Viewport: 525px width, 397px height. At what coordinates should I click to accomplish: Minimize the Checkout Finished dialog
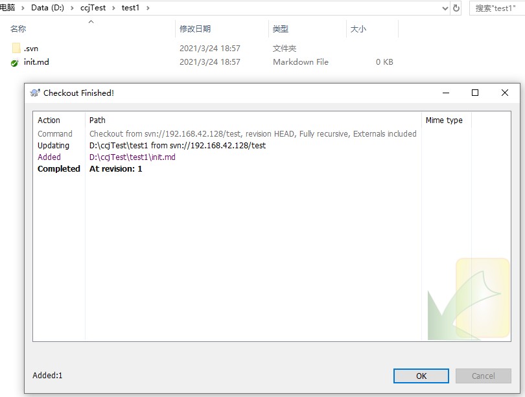tap(445, 93)
